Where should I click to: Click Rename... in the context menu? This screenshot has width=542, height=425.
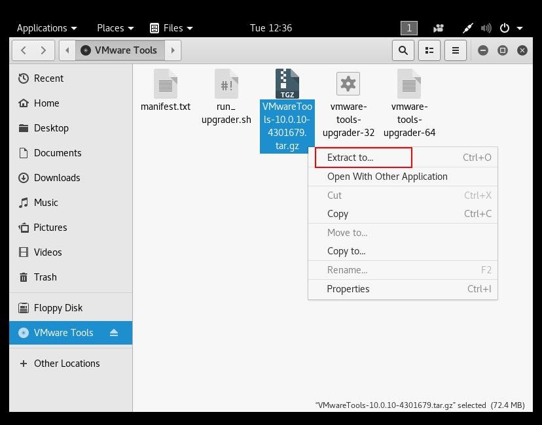[x=403, y=269]
